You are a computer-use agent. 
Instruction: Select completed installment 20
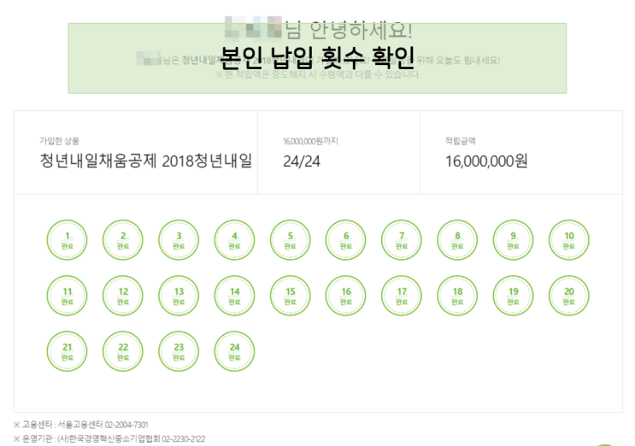coord(569,296)
